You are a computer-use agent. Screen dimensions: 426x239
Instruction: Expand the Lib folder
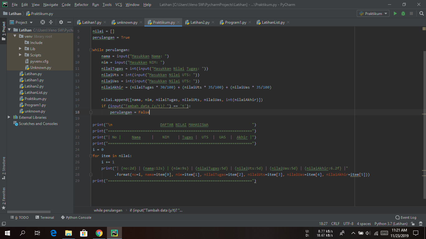20,49
